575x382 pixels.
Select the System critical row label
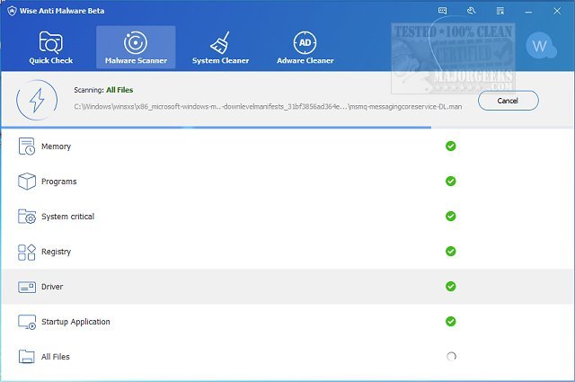[x=68, y=217]
